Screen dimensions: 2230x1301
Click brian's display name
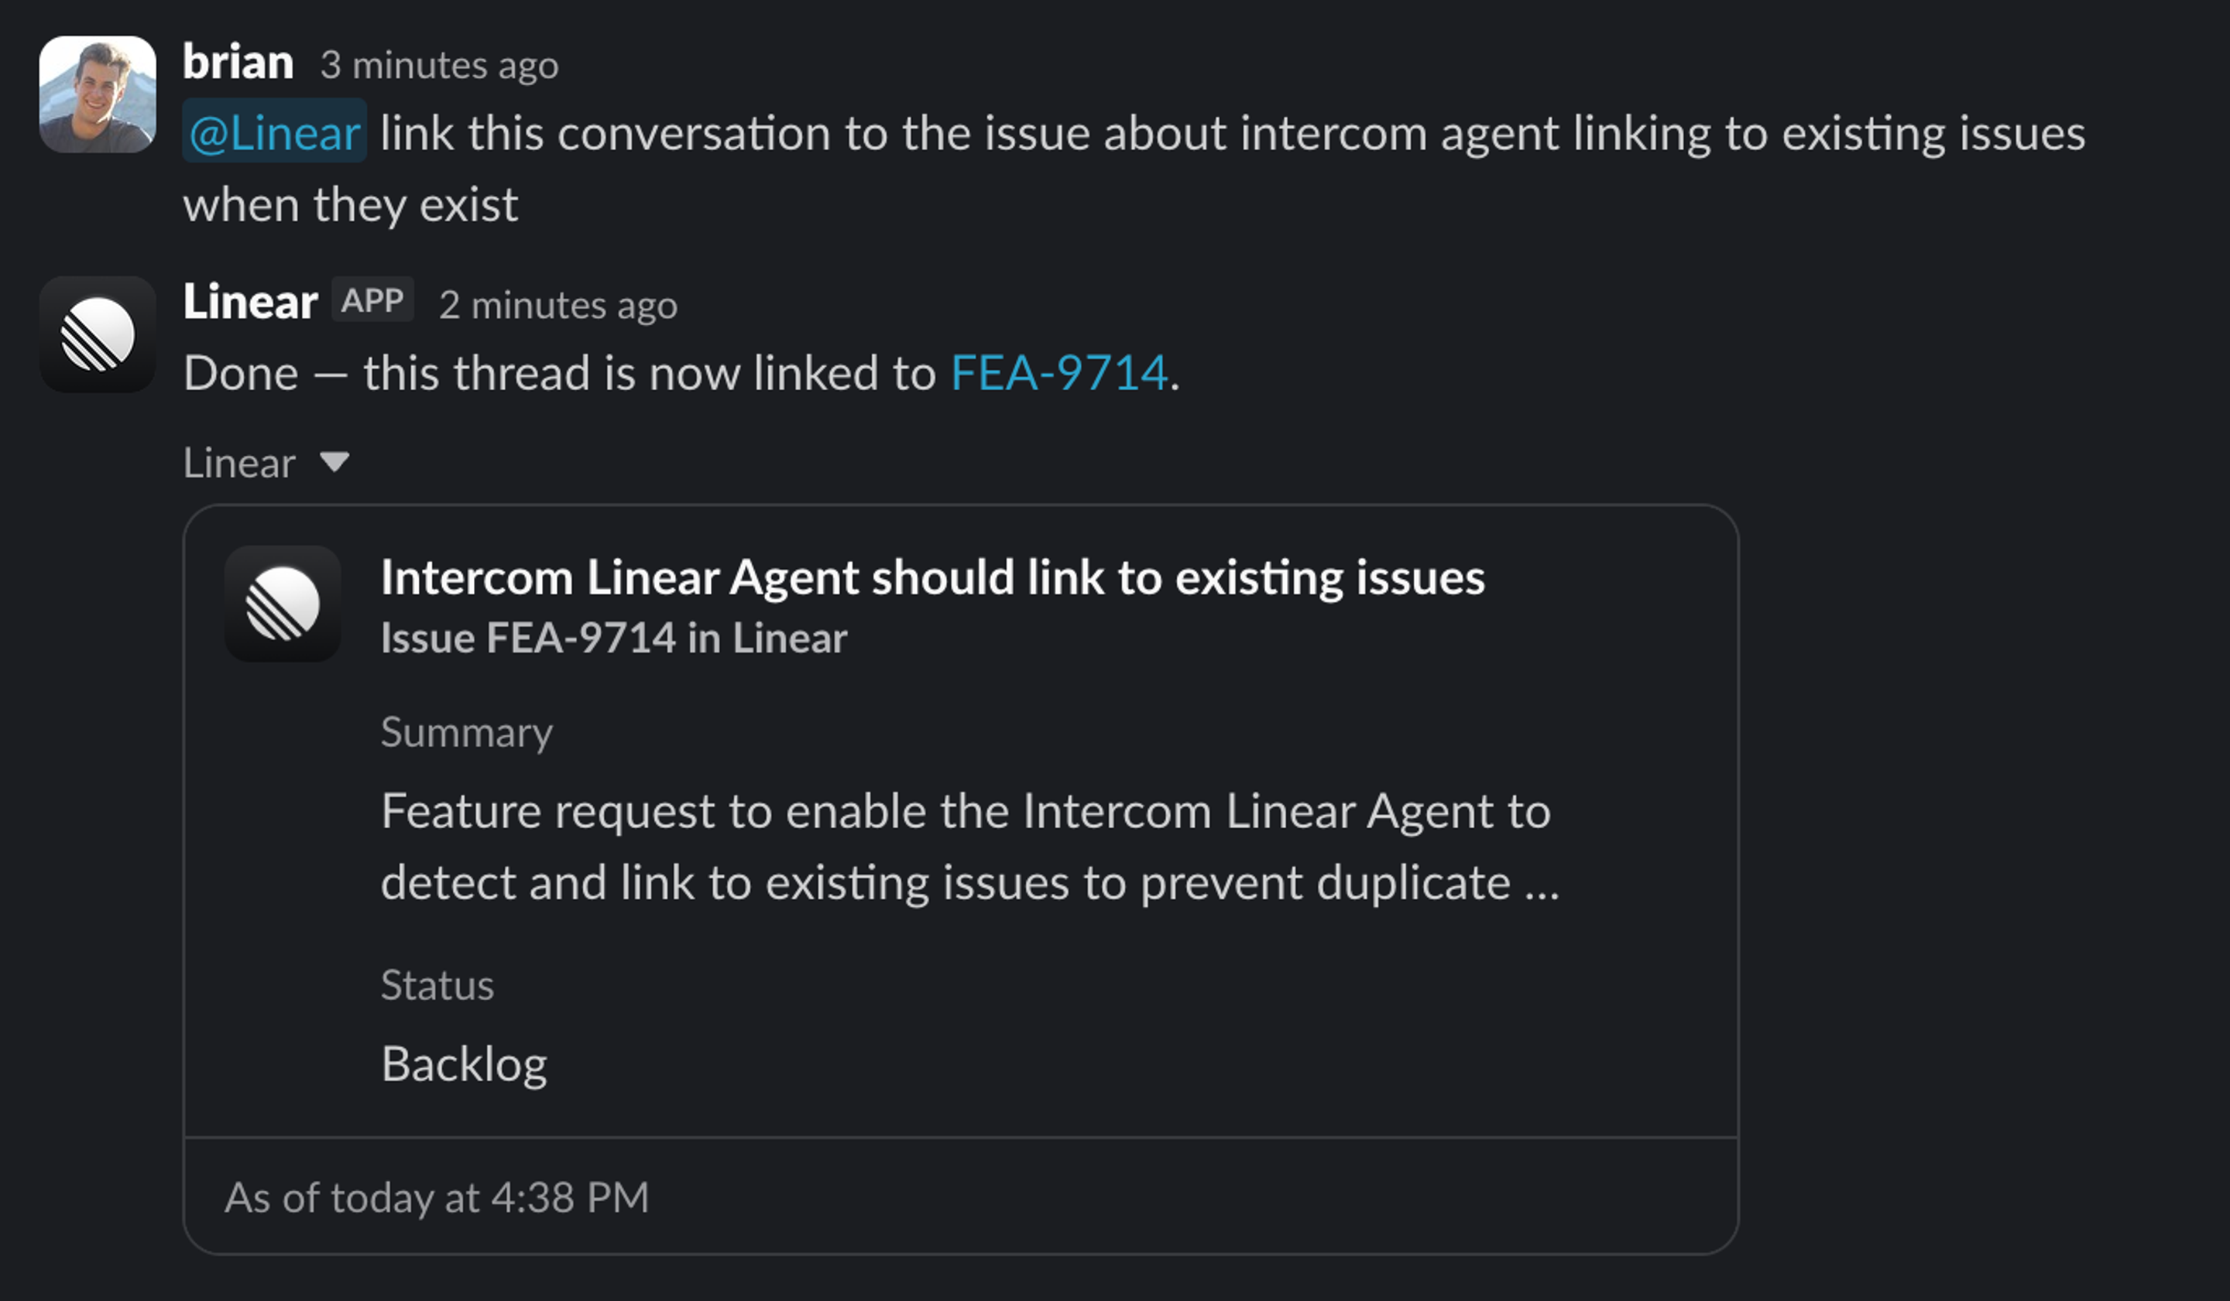238,60
